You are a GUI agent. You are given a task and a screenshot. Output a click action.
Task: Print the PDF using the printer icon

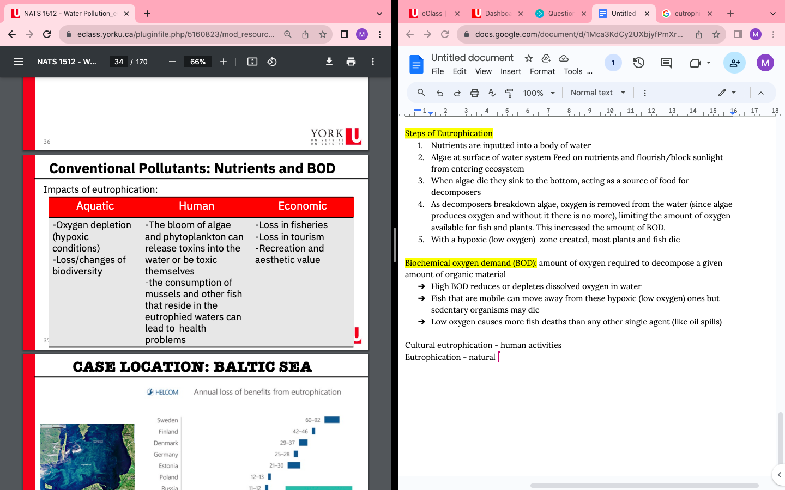(x=351, y=62)
